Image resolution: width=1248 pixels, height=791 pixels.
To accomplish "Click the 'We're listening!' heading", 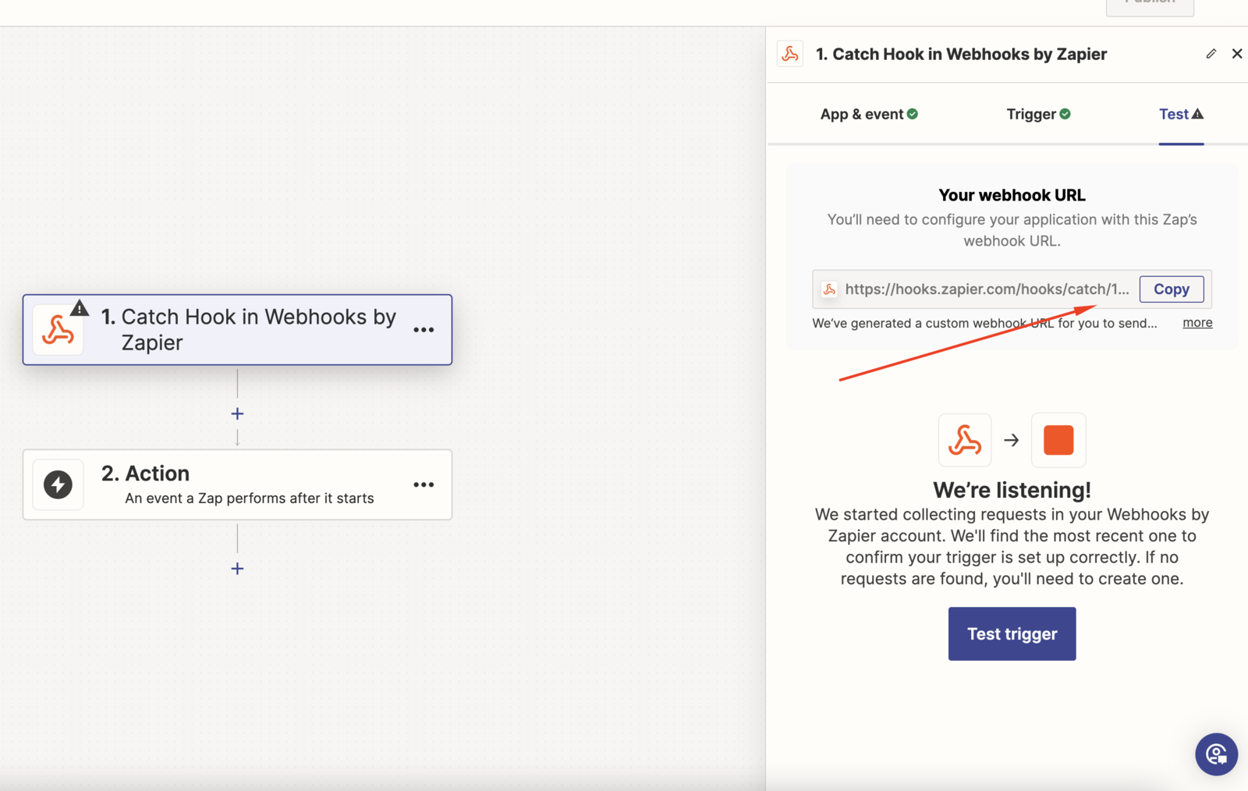I will tap(1012, 490).
